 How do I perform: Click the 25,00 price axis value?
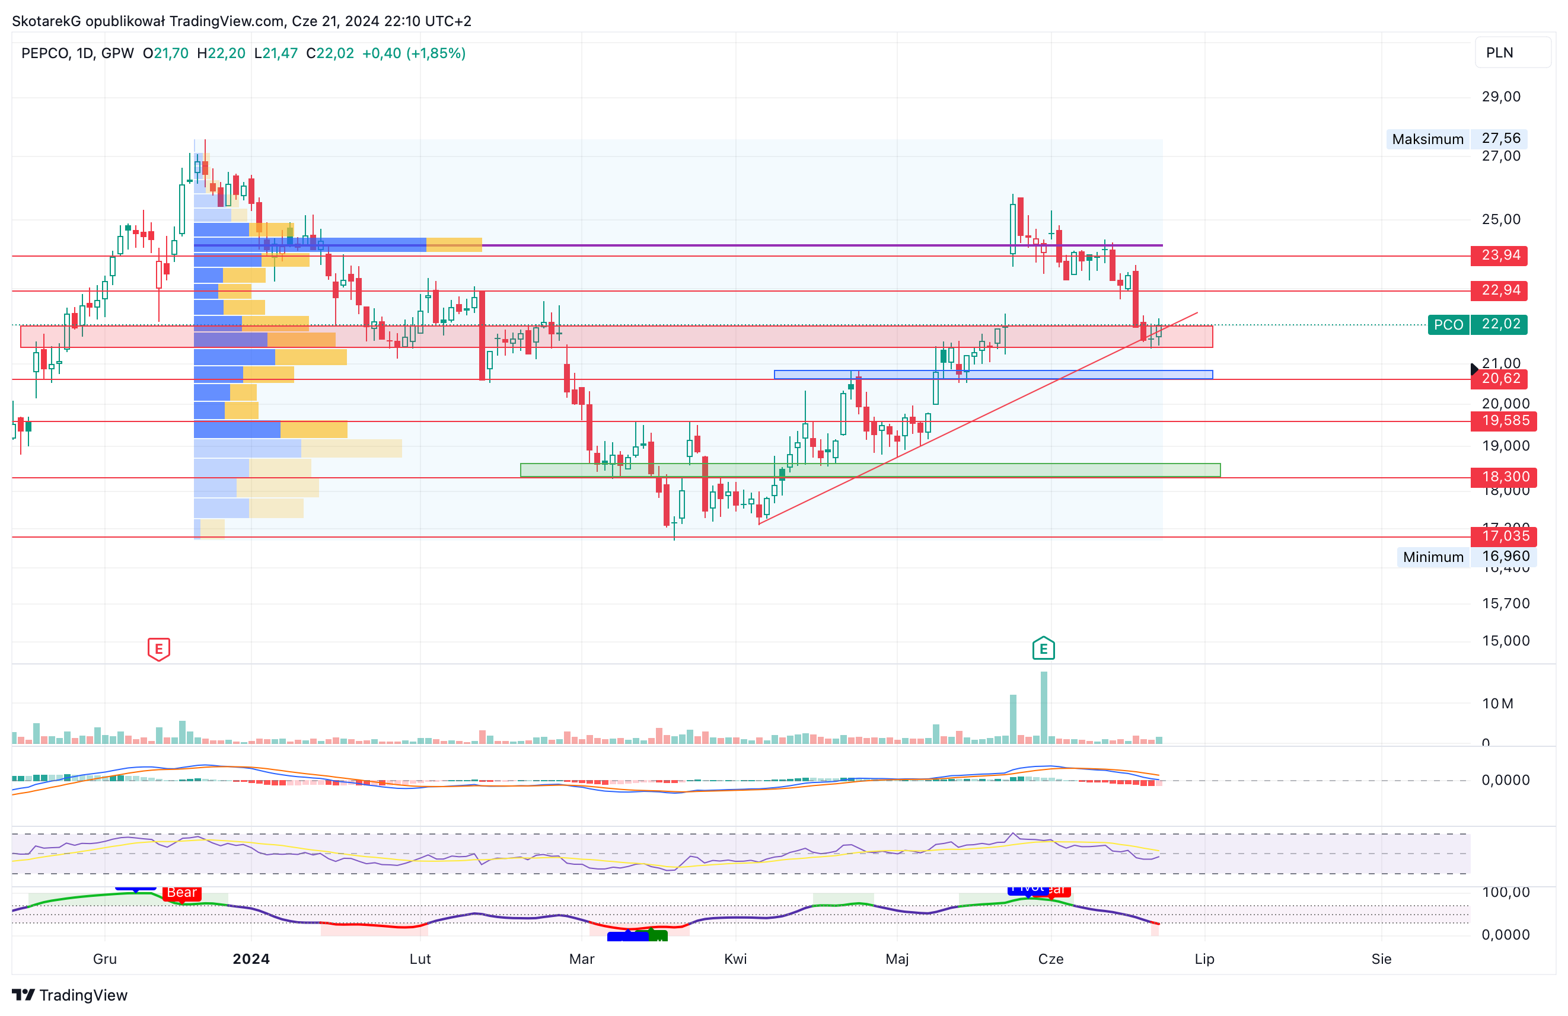coord(1501,219)
